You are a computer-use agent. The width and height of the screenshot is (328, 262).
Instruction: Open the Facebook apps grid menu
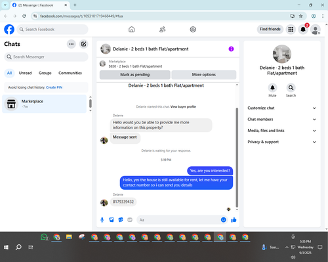click(x=291, y=30)
